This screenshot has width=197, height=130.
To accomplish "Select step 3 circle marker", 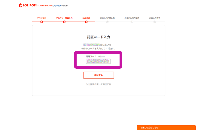I will [86, 22].
